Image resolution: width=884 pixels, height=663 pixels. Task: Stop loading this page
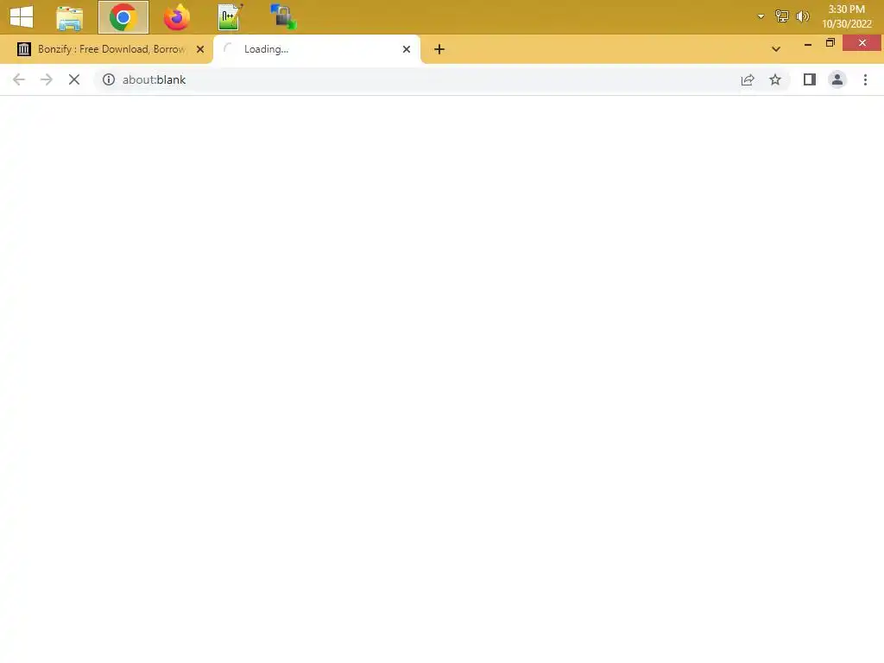74,79
